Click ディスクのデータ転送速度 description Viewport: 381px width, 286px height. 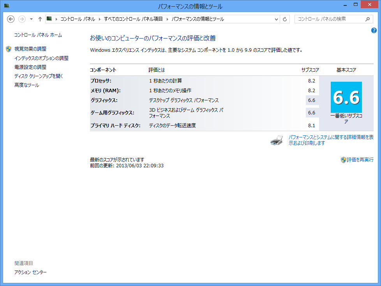click(x=173, y=126)
